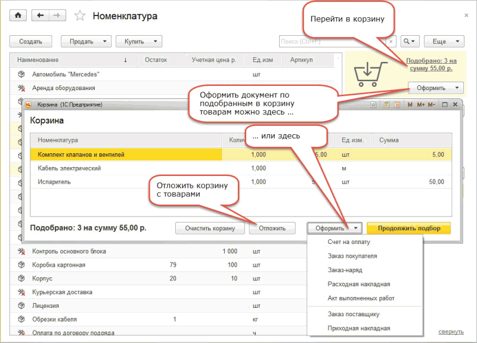This screenshot has width=477, height=343.
Task: Choose Заказ покупателя menu item
Action: (x=352, y=256)
